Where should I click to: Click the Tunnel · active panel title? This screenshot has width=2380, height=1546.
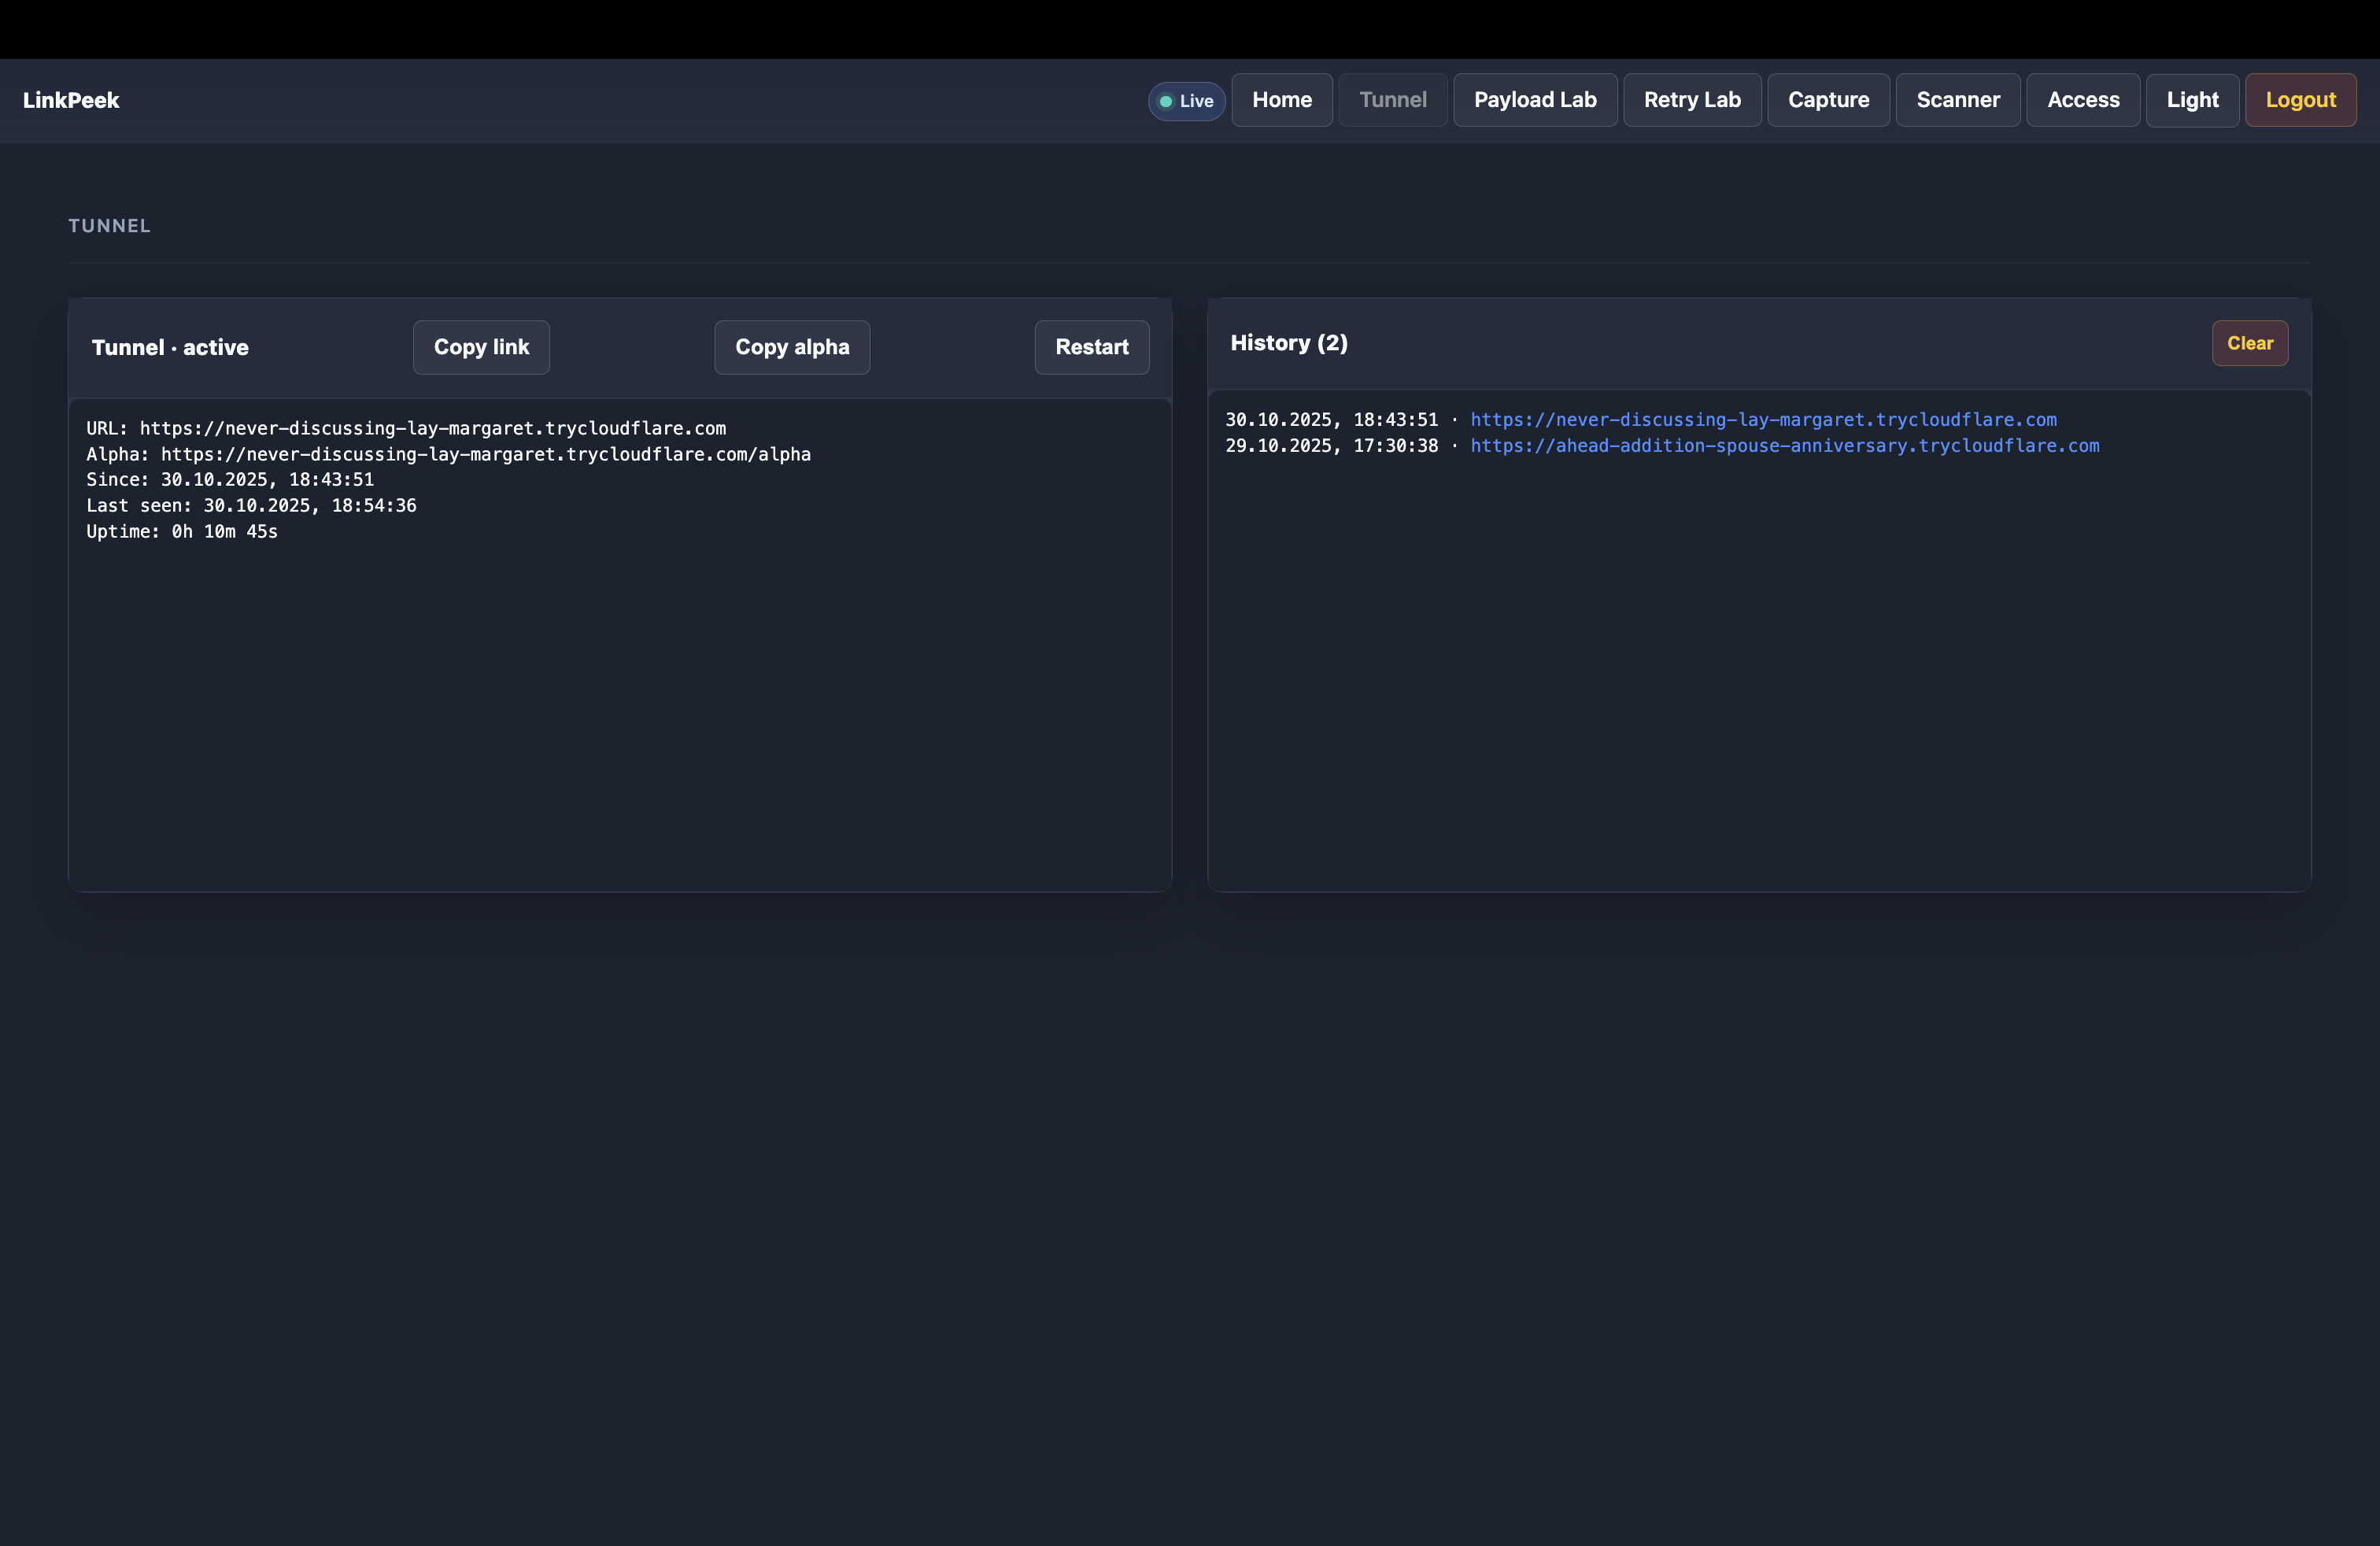tap(170, 347)
